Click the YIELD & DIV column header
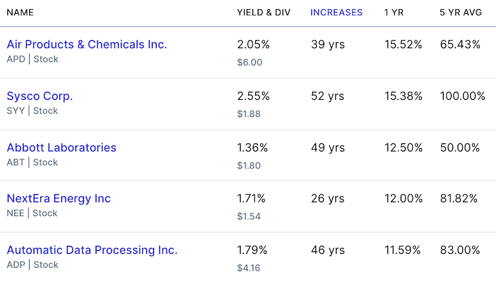This screenshot has height=281, width=496. tap(263, 13)
